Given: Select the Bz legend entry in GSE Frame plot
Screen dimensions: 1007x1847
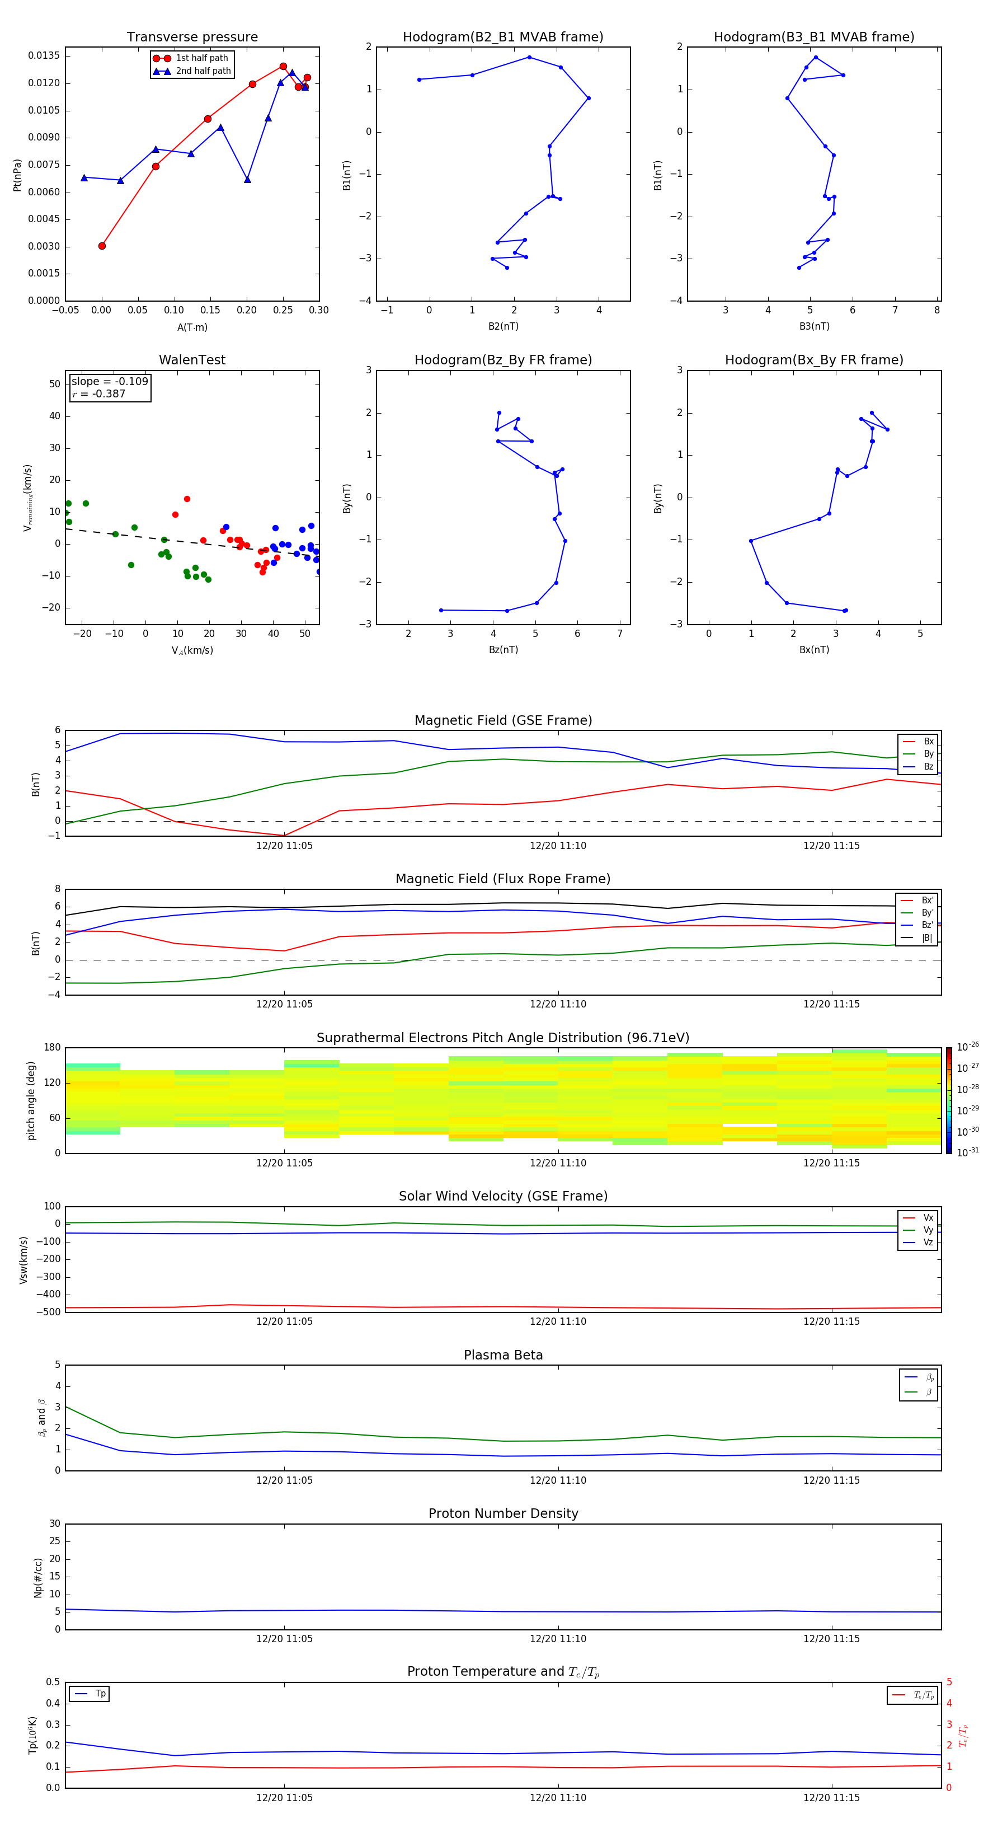Looking at the screenshot, I should pyautogui.click(x=918, y=766).
